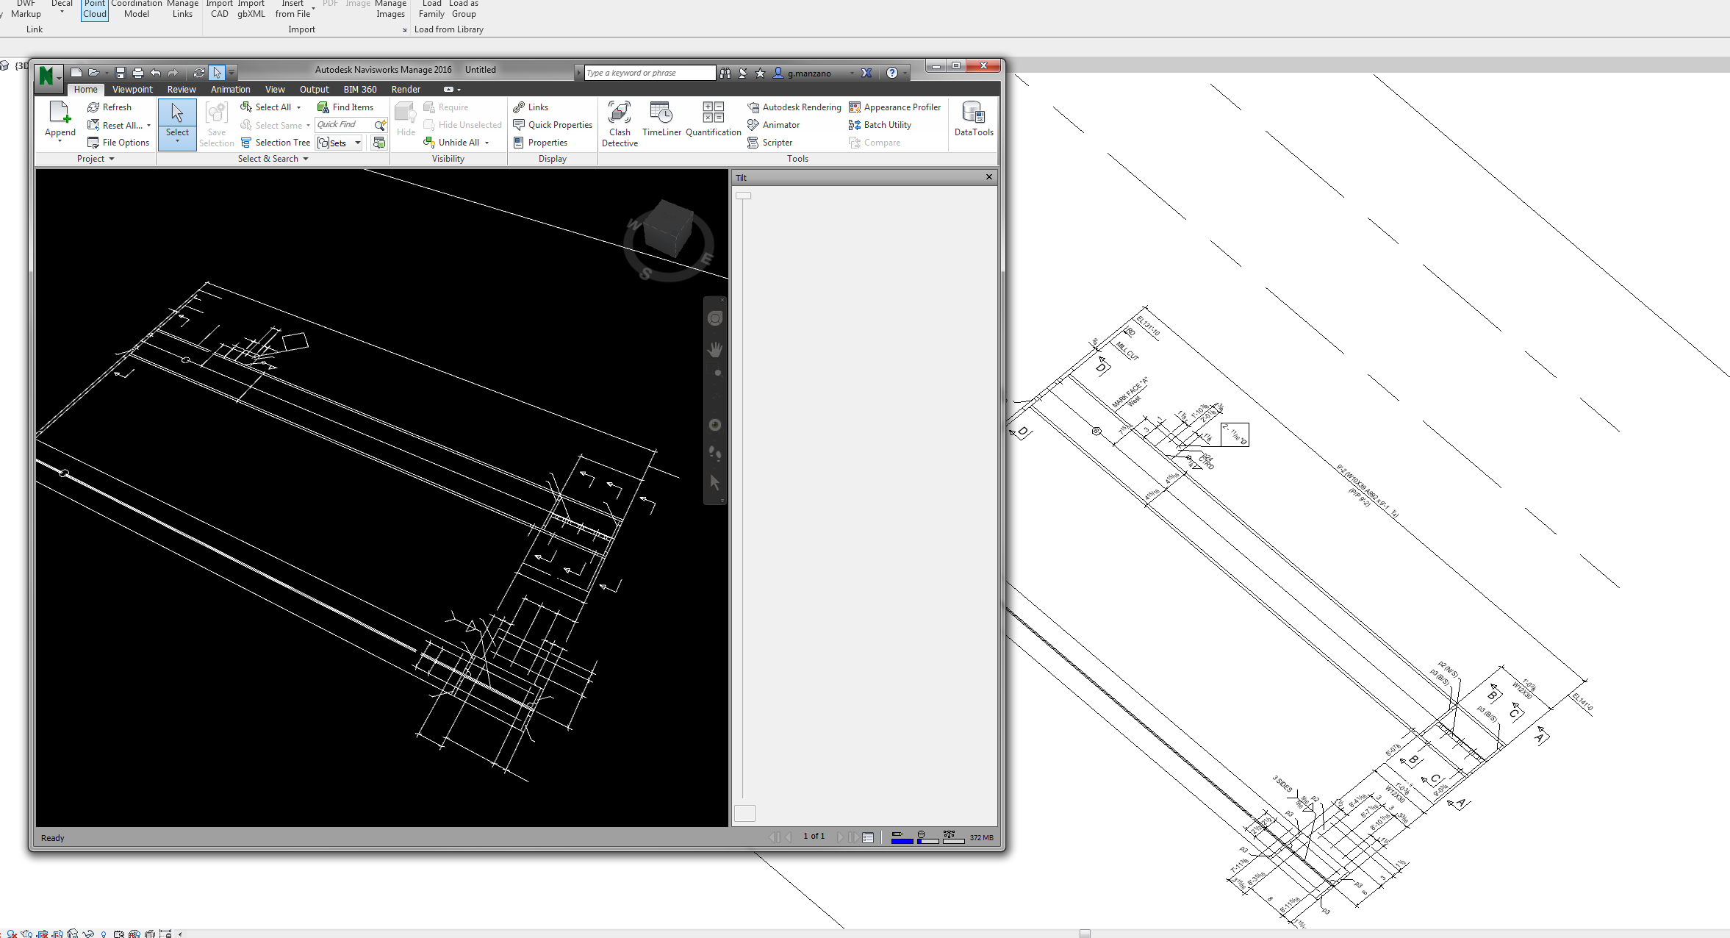Open the Review ribbon tab
Screen dimensions: 1730x938
[x=181, y=89]
